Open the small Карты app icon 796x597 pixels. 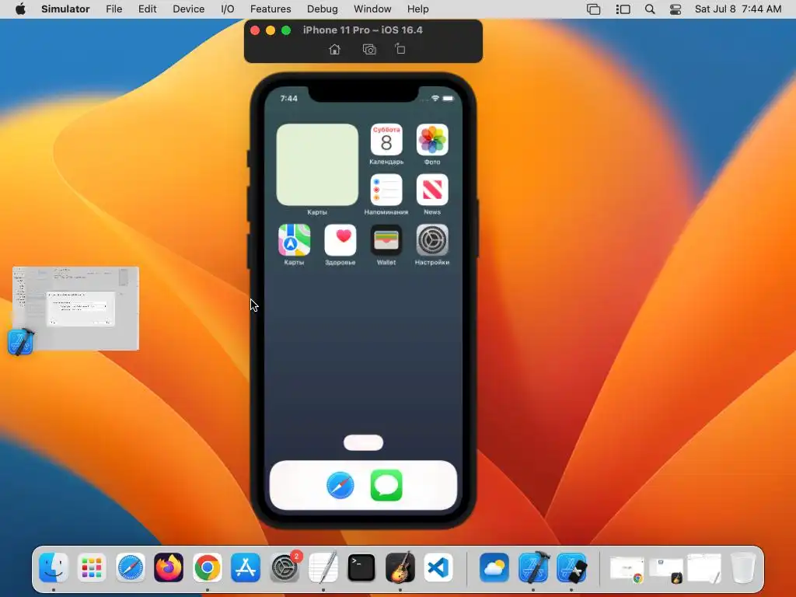[x=295, y=240]
